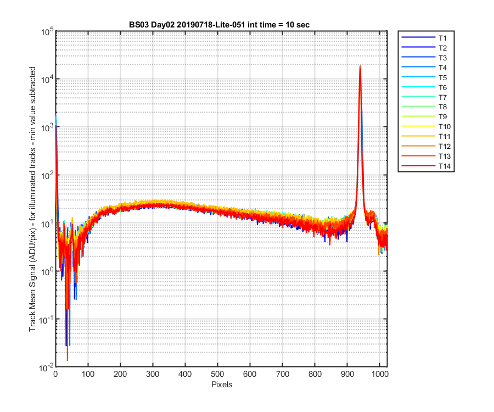Screen dimensions: 494x412
Task: Select legend entry T1
Action: [426, 38]
